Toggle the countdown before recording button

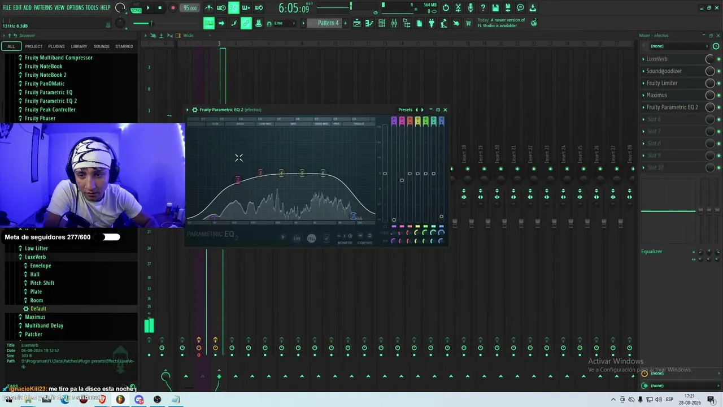click(234, 8)
